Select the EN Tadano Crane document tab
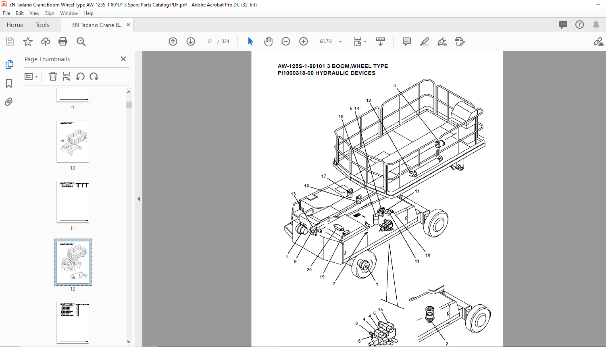The height and width of the screenshot is (347, 606). click(97, 25)
